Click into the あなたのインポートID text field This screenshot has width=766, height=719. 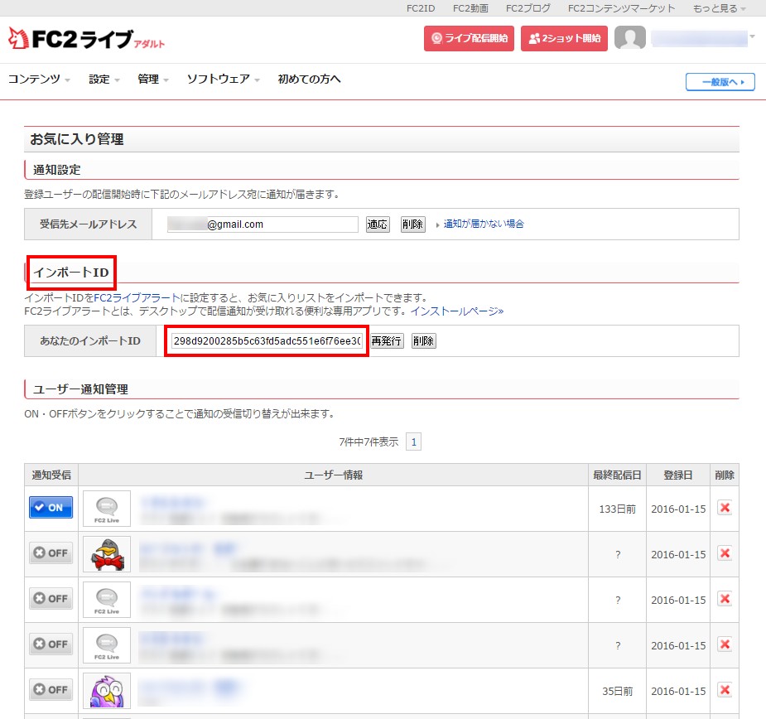(267, 341)
